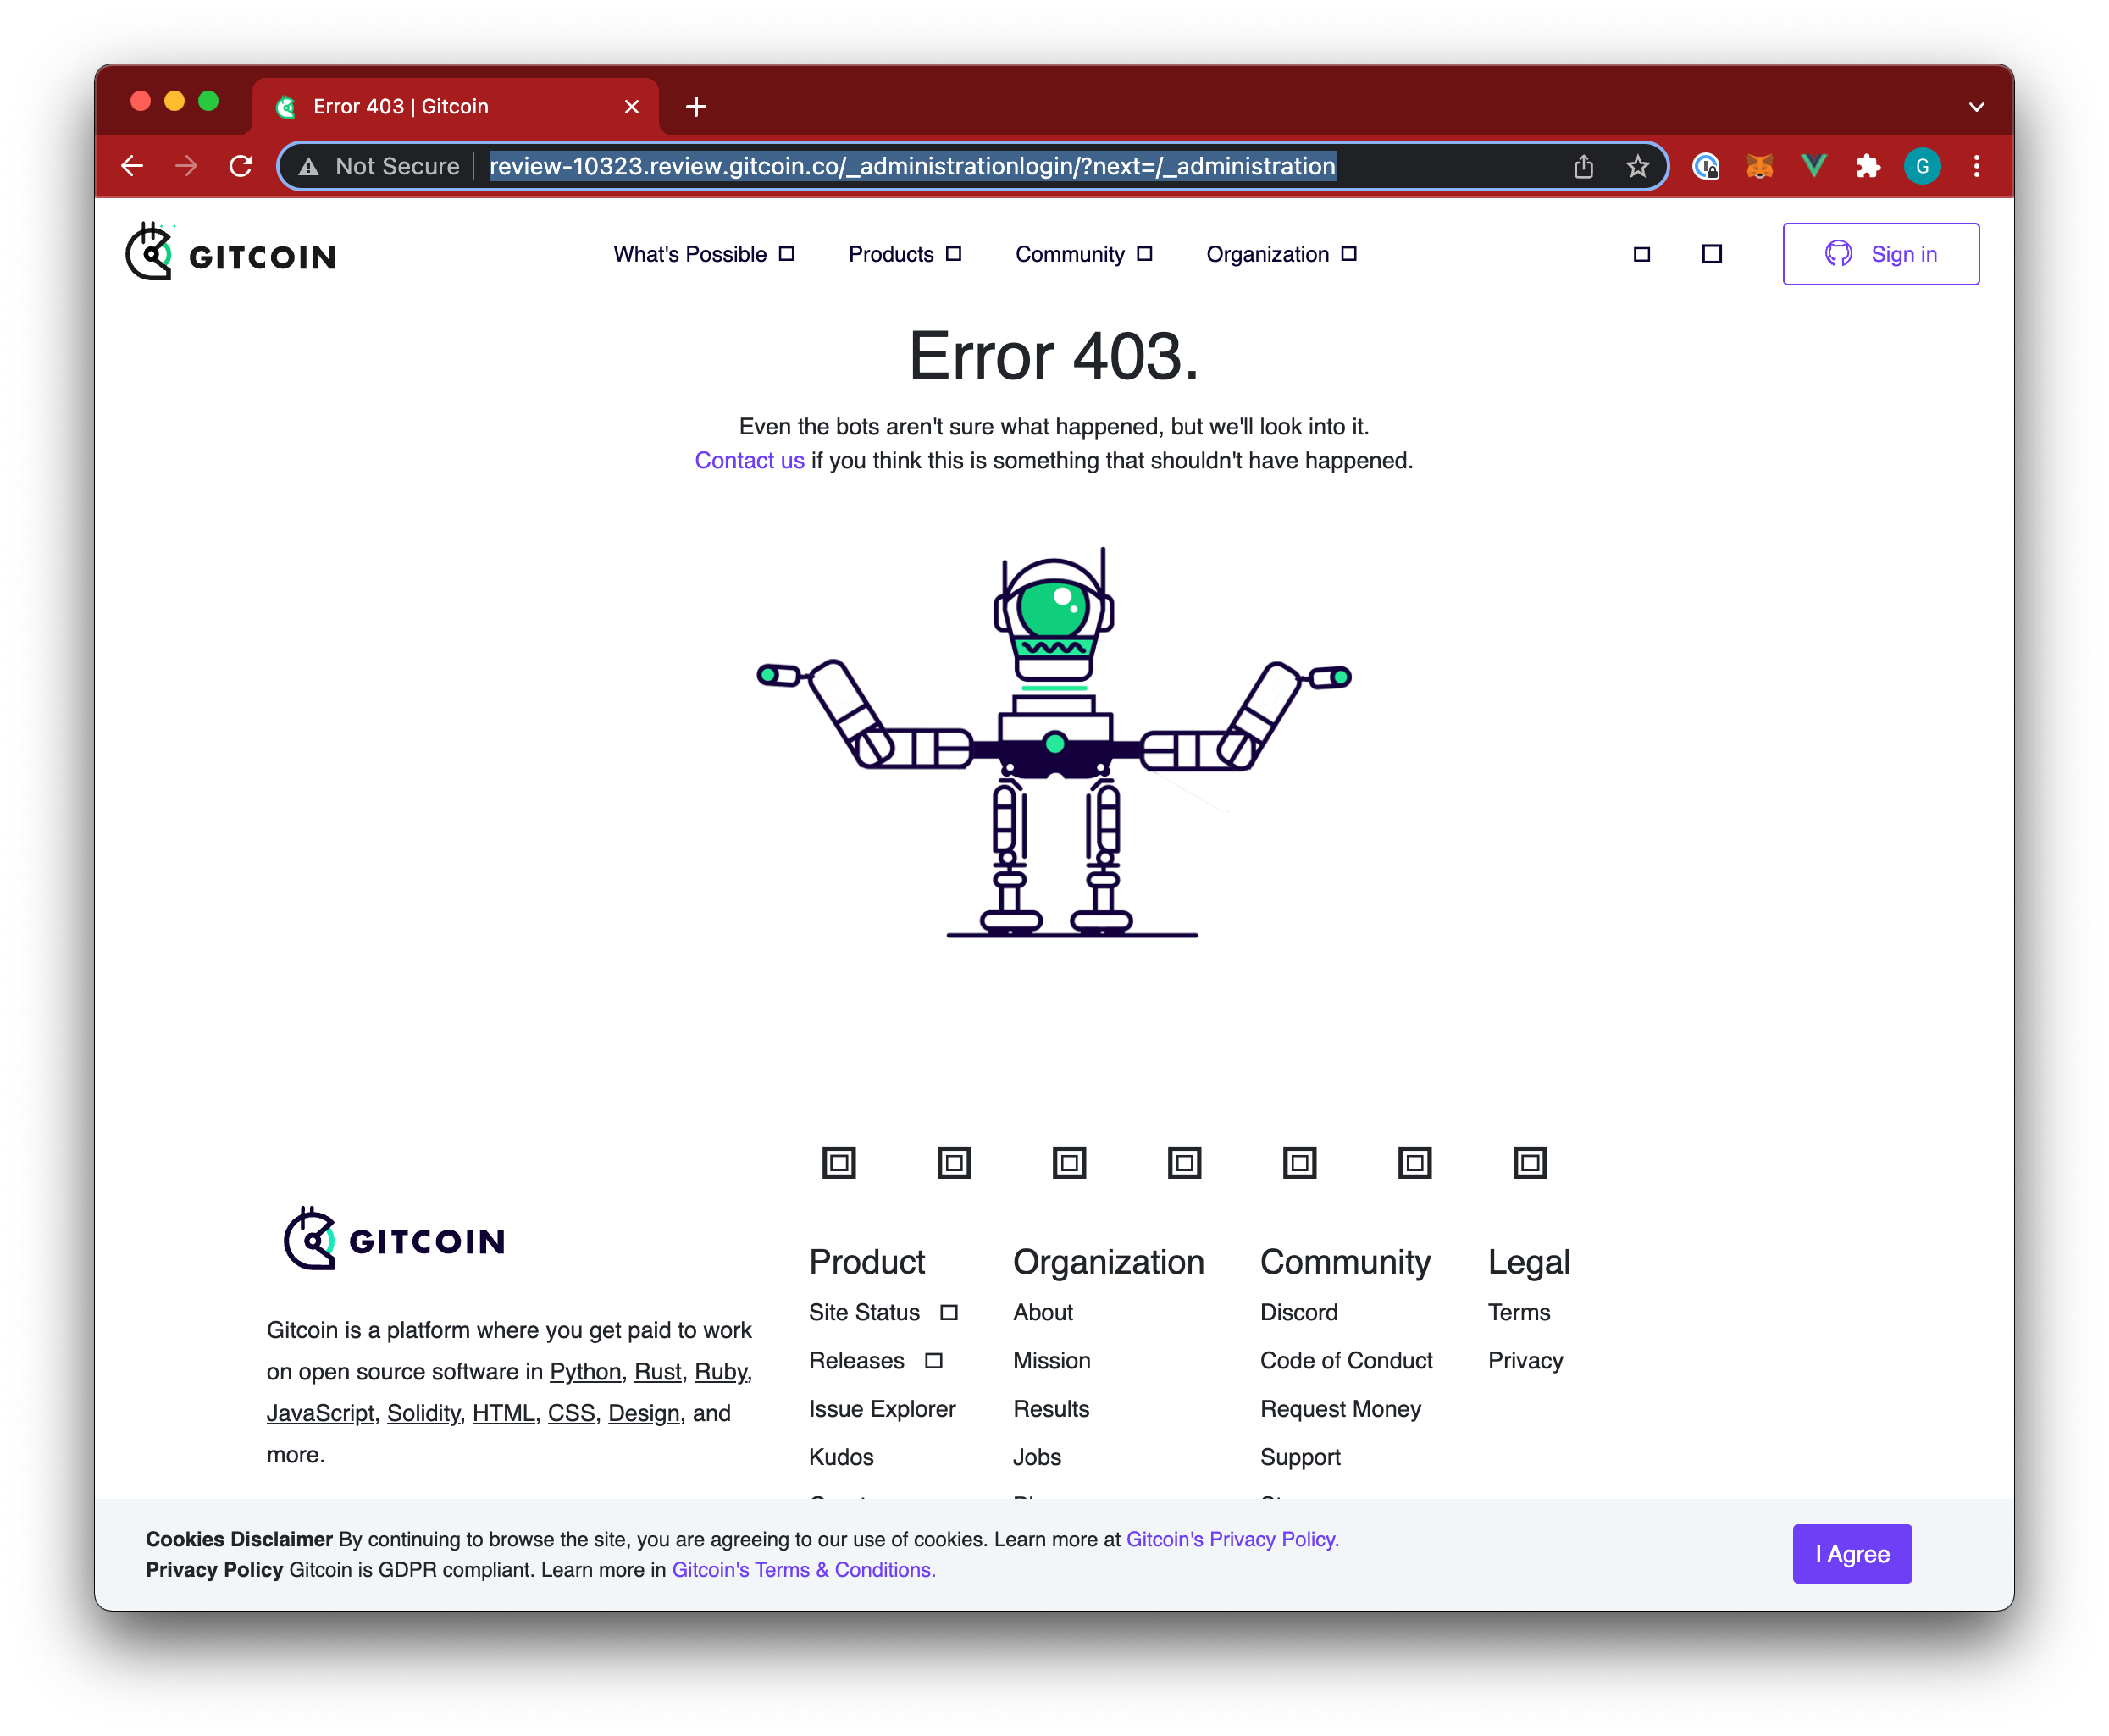The image size is (2109, 1736).
Task: Go back to the previous page
Action: click(132, 166)
